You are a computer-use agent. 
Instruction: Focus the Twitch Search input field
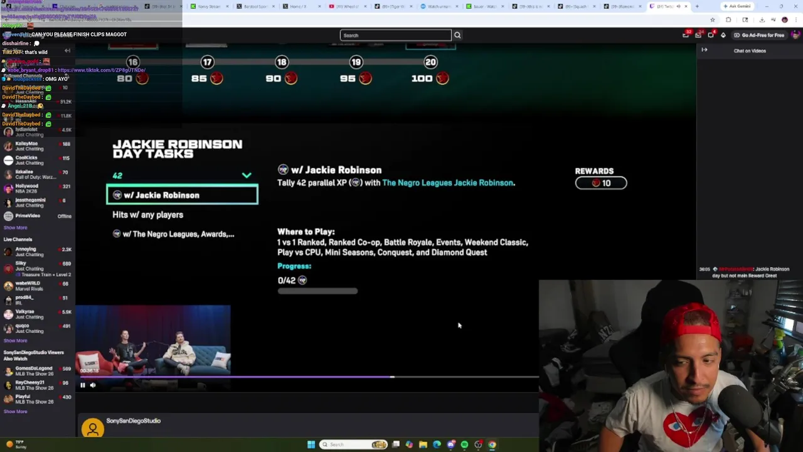pos(395,35)
